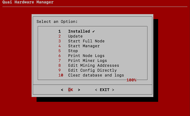Open Print Miner Logs
Image resolution: width=190 pixels, height=116 pixels.
tap(83, 61)
